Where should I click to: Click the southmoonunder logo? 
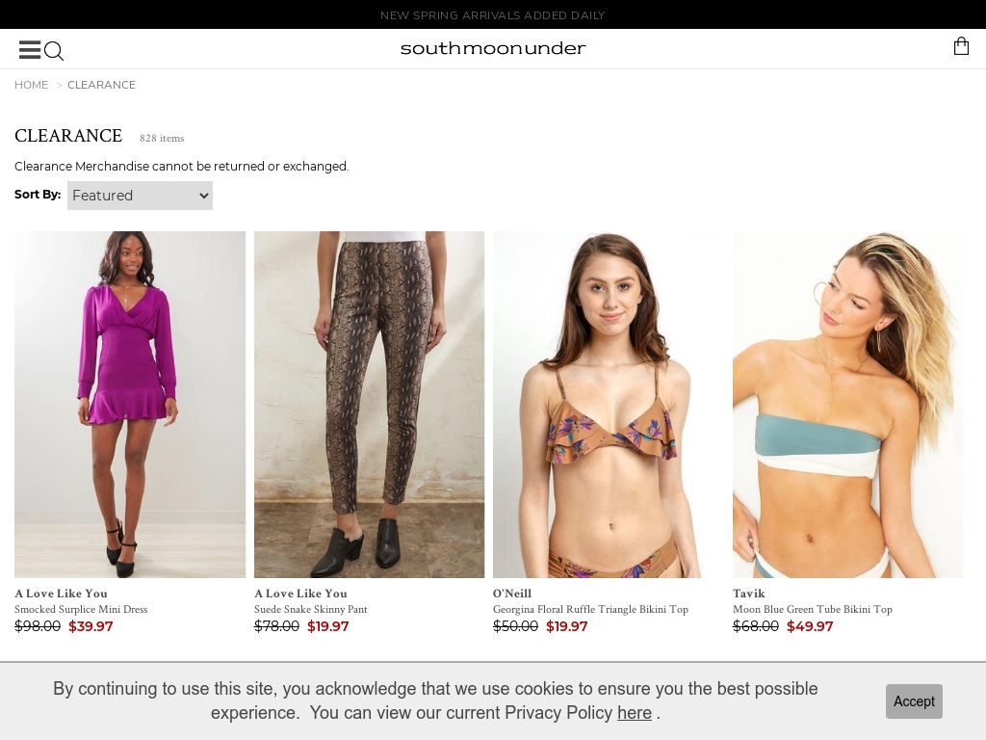tap(493, 48)
